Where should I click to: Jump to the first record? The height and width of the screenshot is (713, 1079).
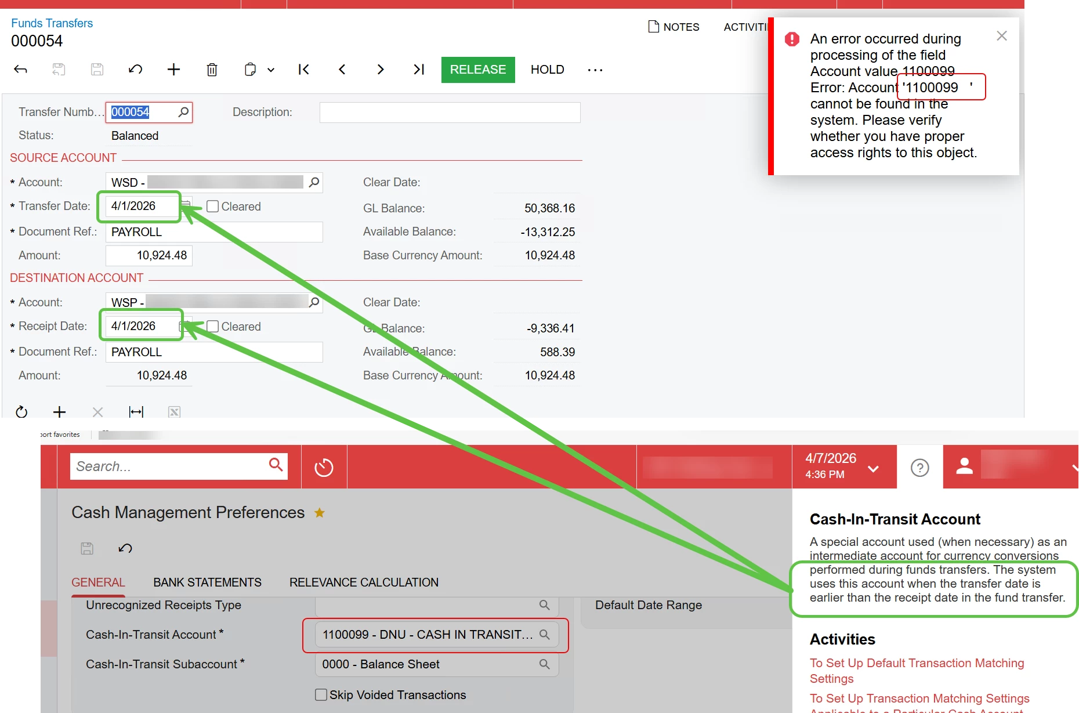point(303,70)
